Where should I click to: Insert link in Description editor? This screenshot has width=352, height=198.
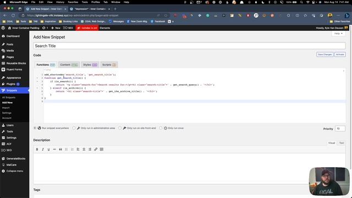96,149
